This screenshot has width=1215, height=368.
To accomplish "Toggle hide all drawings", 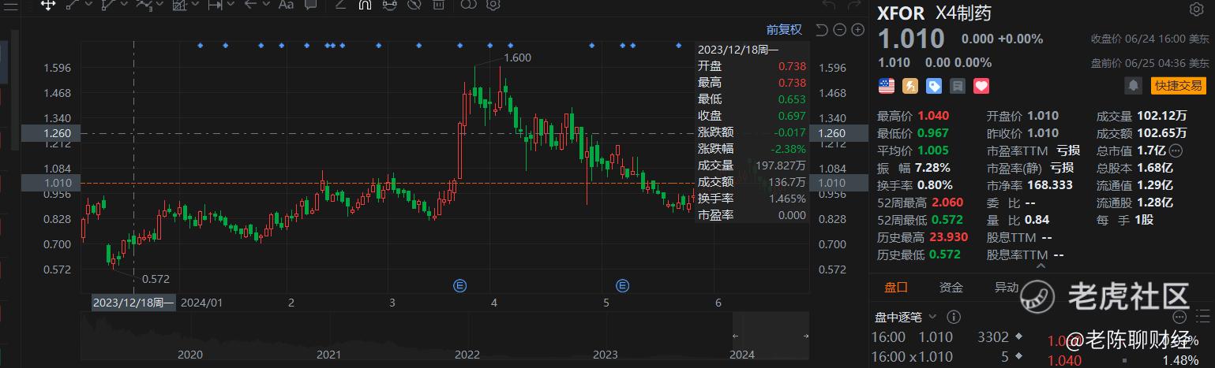I will point(413,5).
